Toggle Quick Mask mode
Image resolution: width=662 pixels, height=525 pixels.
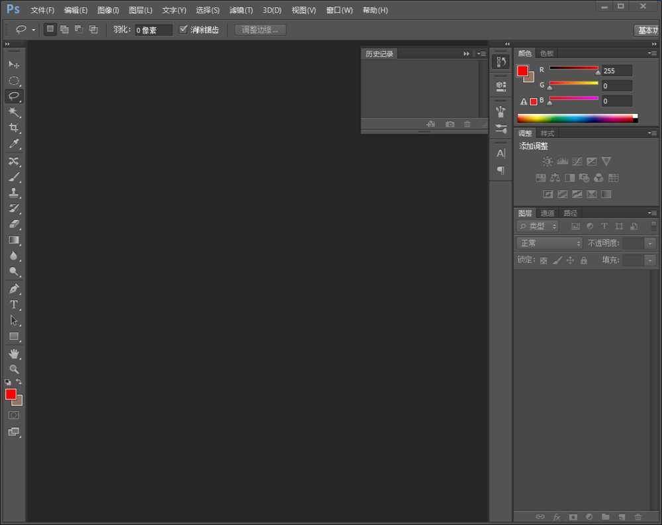(x=14, y=415)
